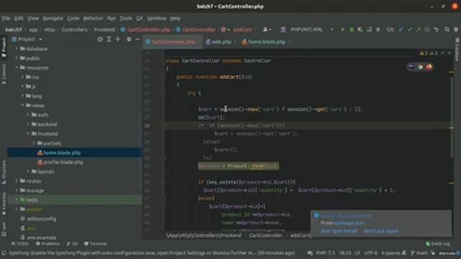Viewport: 461px width, 259px height.
Task: Open in PhpStorm built-in browser preview icon
Action: [x=411, y=67]
